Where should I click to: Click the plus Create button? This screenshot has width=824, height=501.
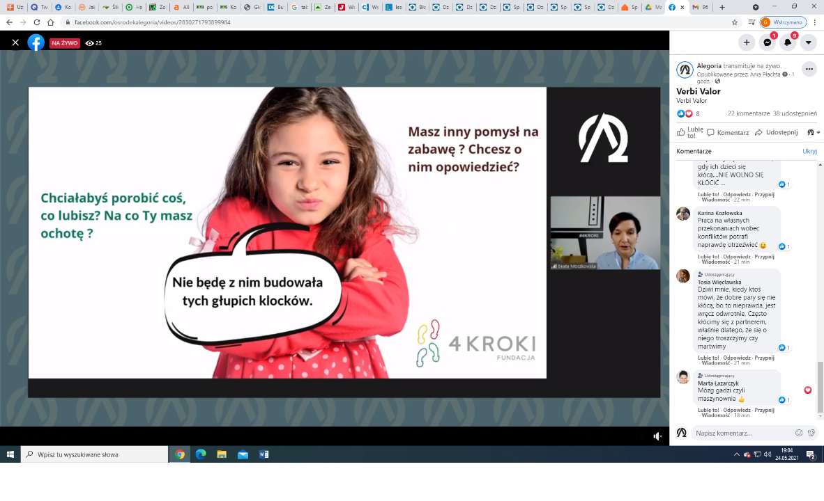[x=747, y=42]
